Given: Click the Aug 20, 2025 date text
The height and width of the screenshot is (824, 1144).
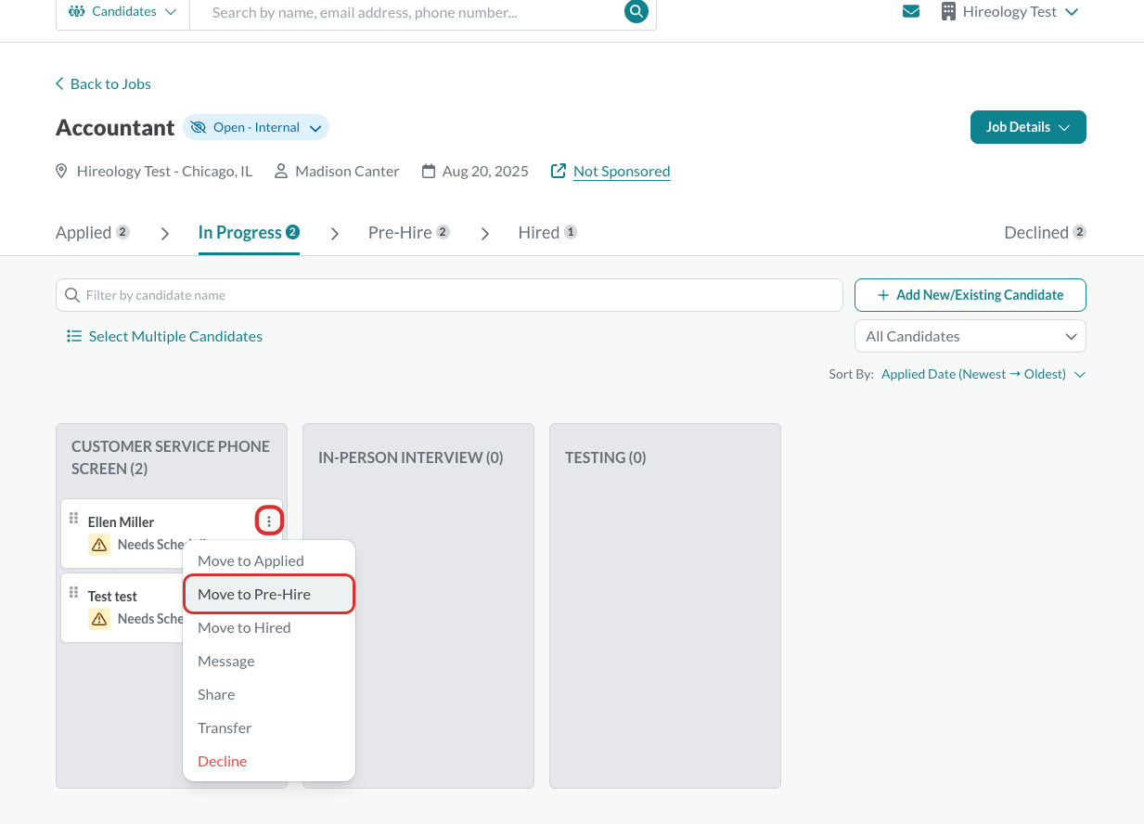Looking at the screenshot, I should pos(485,171).
